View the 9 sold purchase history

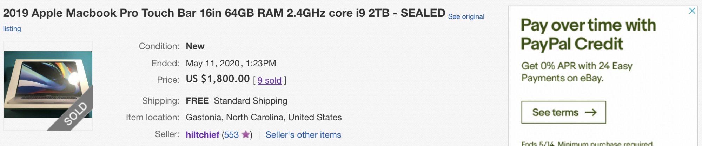269,81
